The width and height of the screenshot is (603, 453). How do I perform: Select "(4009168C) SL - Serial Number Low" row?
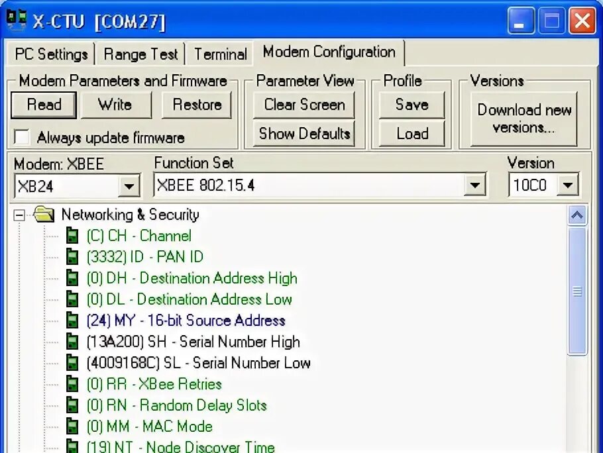point(198,362)
